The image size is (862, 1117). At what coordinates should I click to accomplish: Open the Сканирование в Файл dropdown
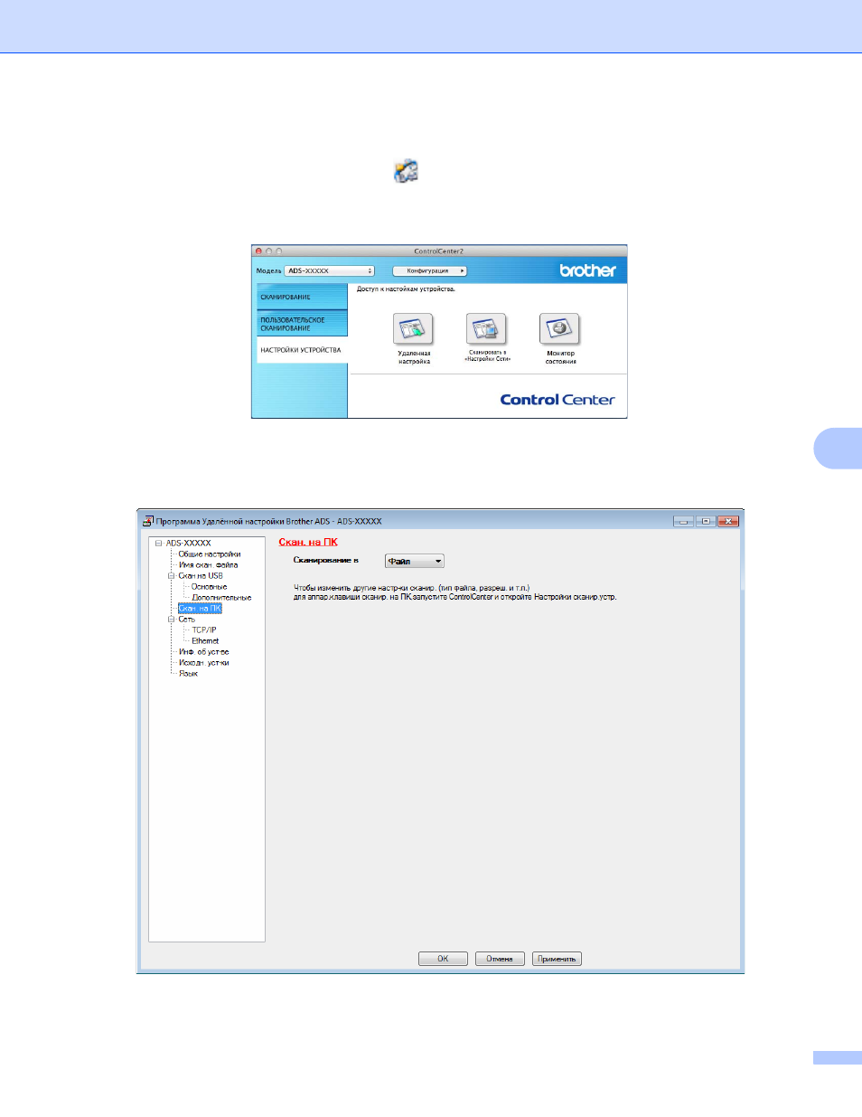click(x=414, y=561)
